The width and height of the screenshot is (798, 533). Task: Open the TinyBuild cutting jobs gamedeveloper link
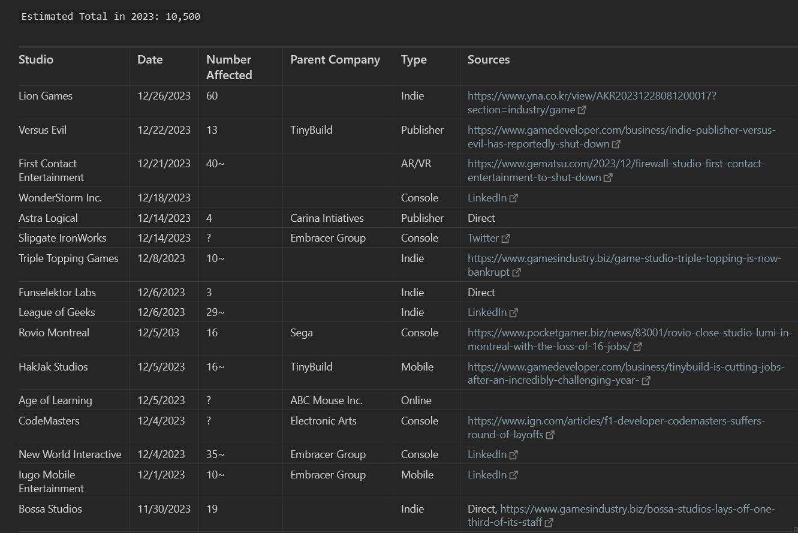(626, 373)
